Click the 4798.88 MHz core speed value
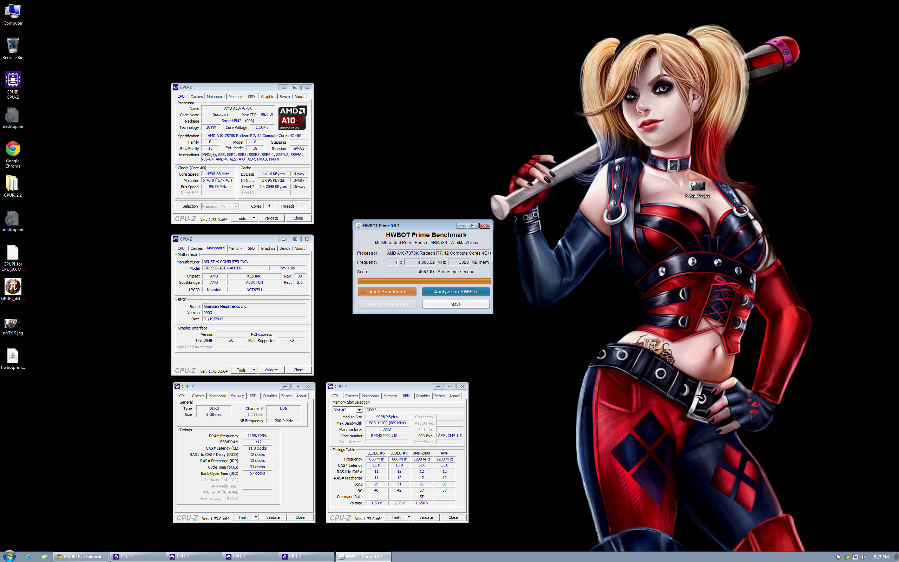This screenshot has height=562, width=899. pyautogui.click(x=218, y=174)
